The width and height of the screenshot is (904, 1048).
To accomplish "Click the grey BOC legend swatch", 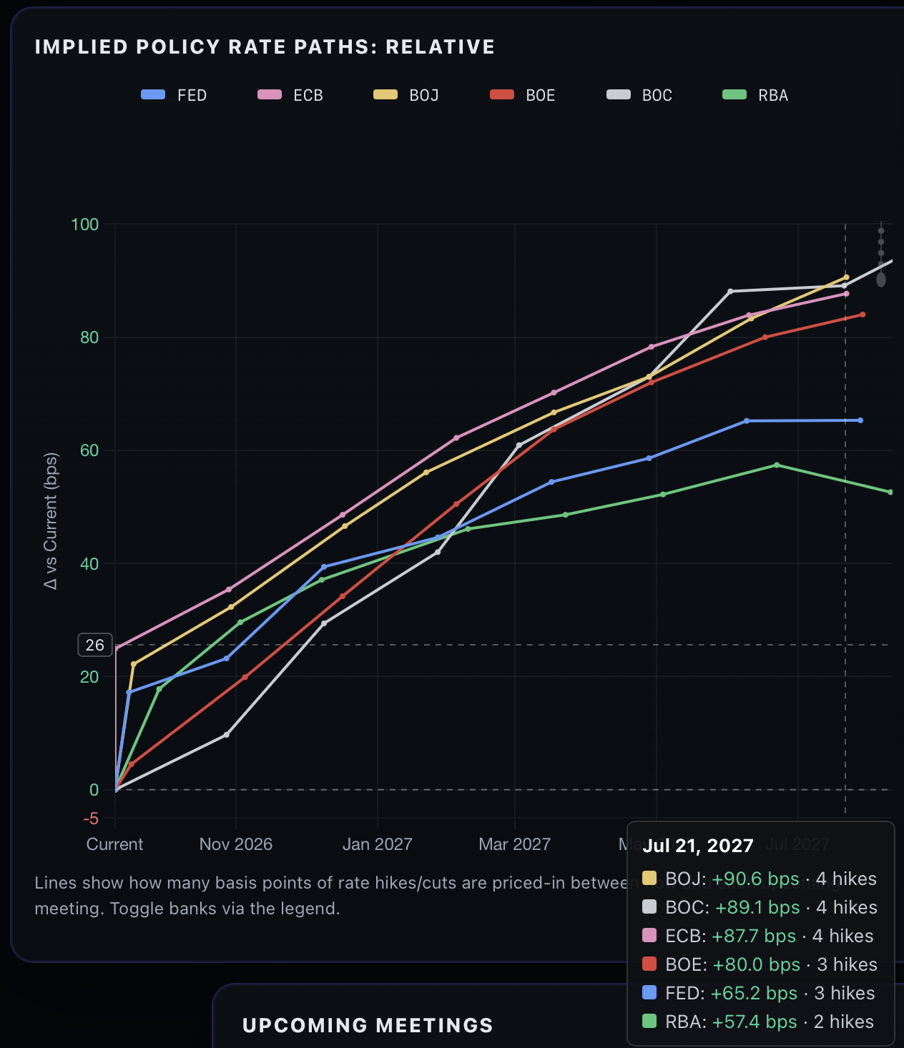I will click(619, 94).
